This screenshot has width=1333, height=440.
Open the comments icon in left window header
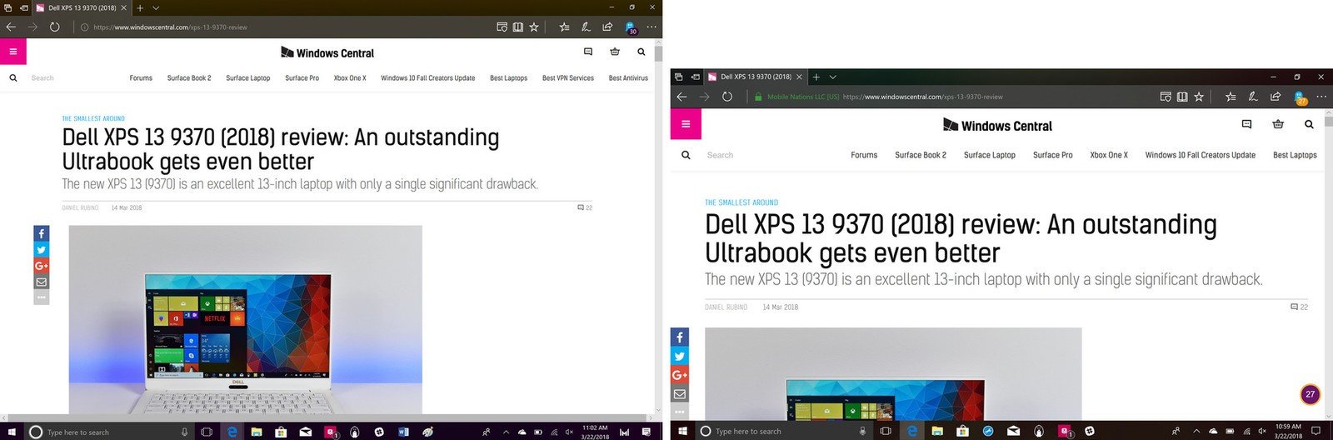click(x=588, y=52)
